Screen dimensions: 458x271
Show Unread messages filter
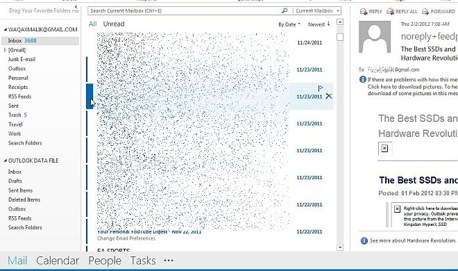point(114,24)
